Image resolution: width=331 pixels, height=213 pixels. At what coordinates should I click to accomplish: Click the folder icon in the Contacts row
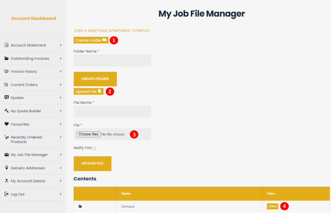point(80,206)
